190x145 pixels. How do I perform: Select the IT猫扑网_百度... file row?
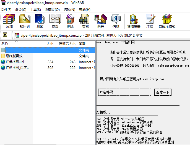tap(48, 67)
